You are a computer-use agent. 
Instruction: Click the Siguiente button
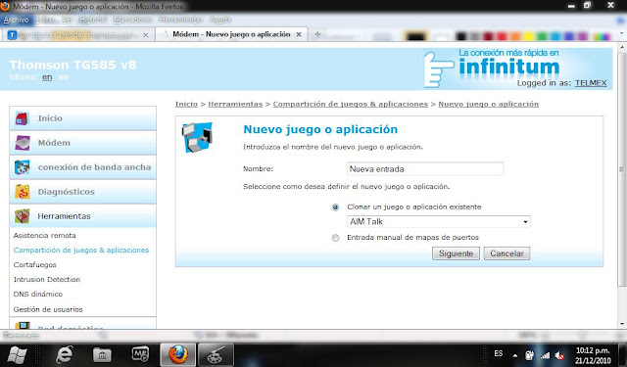(456, 253)
